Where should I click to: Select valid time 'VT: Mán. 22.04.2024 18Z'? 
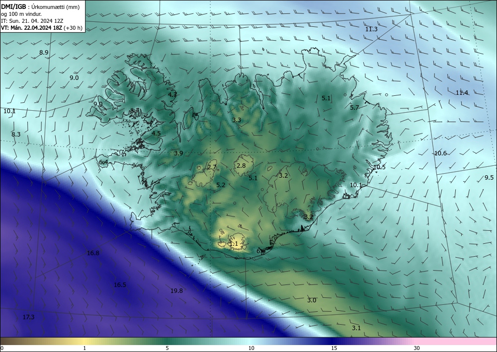pos(32,28)
